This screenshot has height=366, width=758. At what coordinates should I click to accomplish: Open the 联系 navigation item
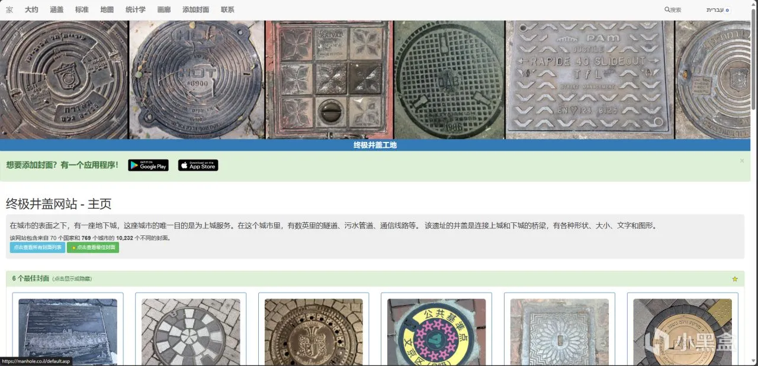(227, 10)
